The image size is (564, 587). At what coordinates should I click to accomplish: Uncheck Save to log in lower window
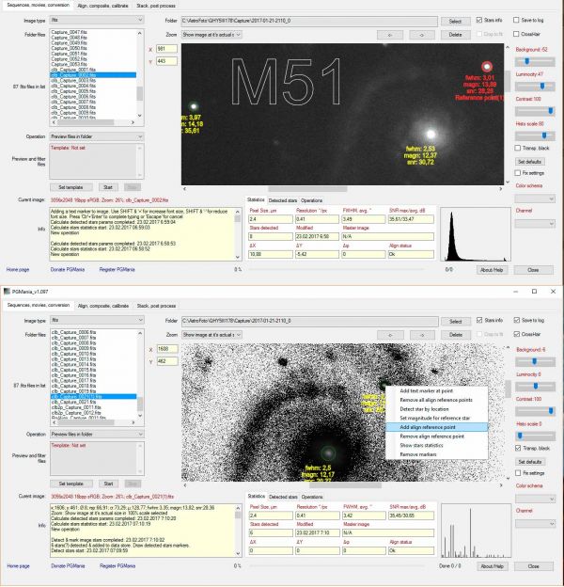(516, 320)
